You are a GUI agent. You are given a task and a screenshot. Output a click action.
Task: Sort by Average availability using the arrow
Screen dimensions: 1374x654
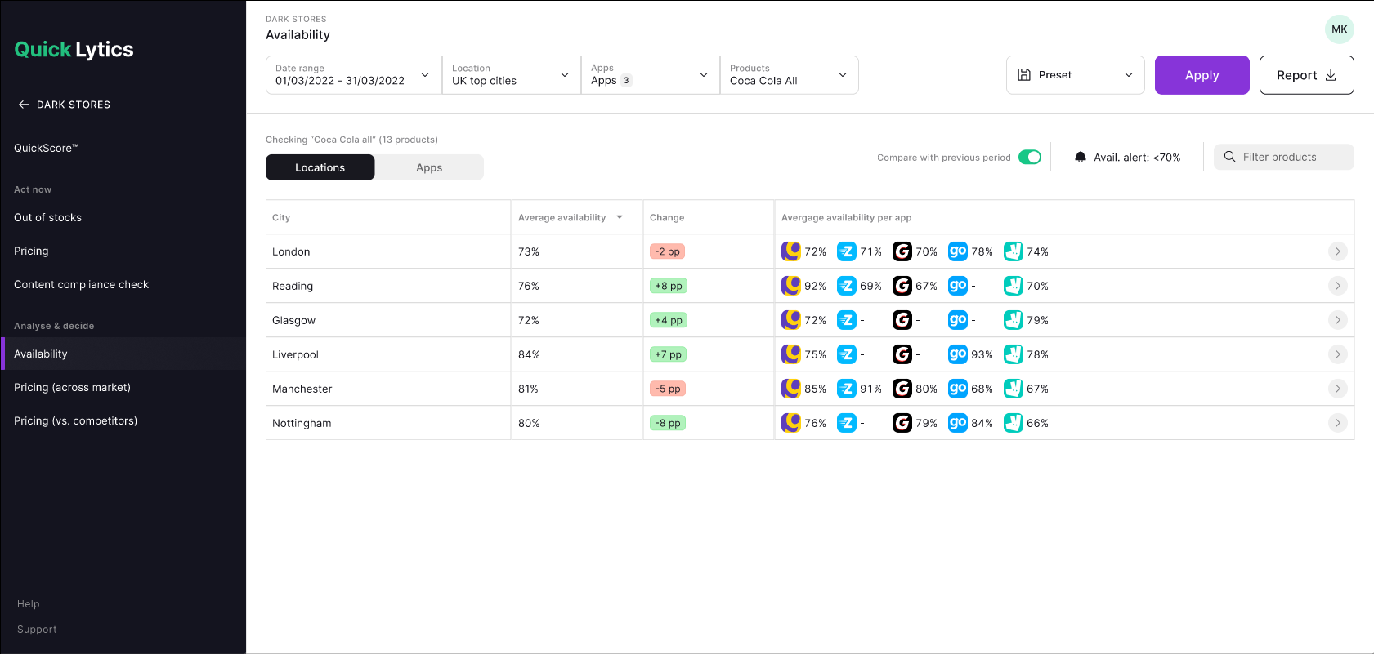point(620,217)
